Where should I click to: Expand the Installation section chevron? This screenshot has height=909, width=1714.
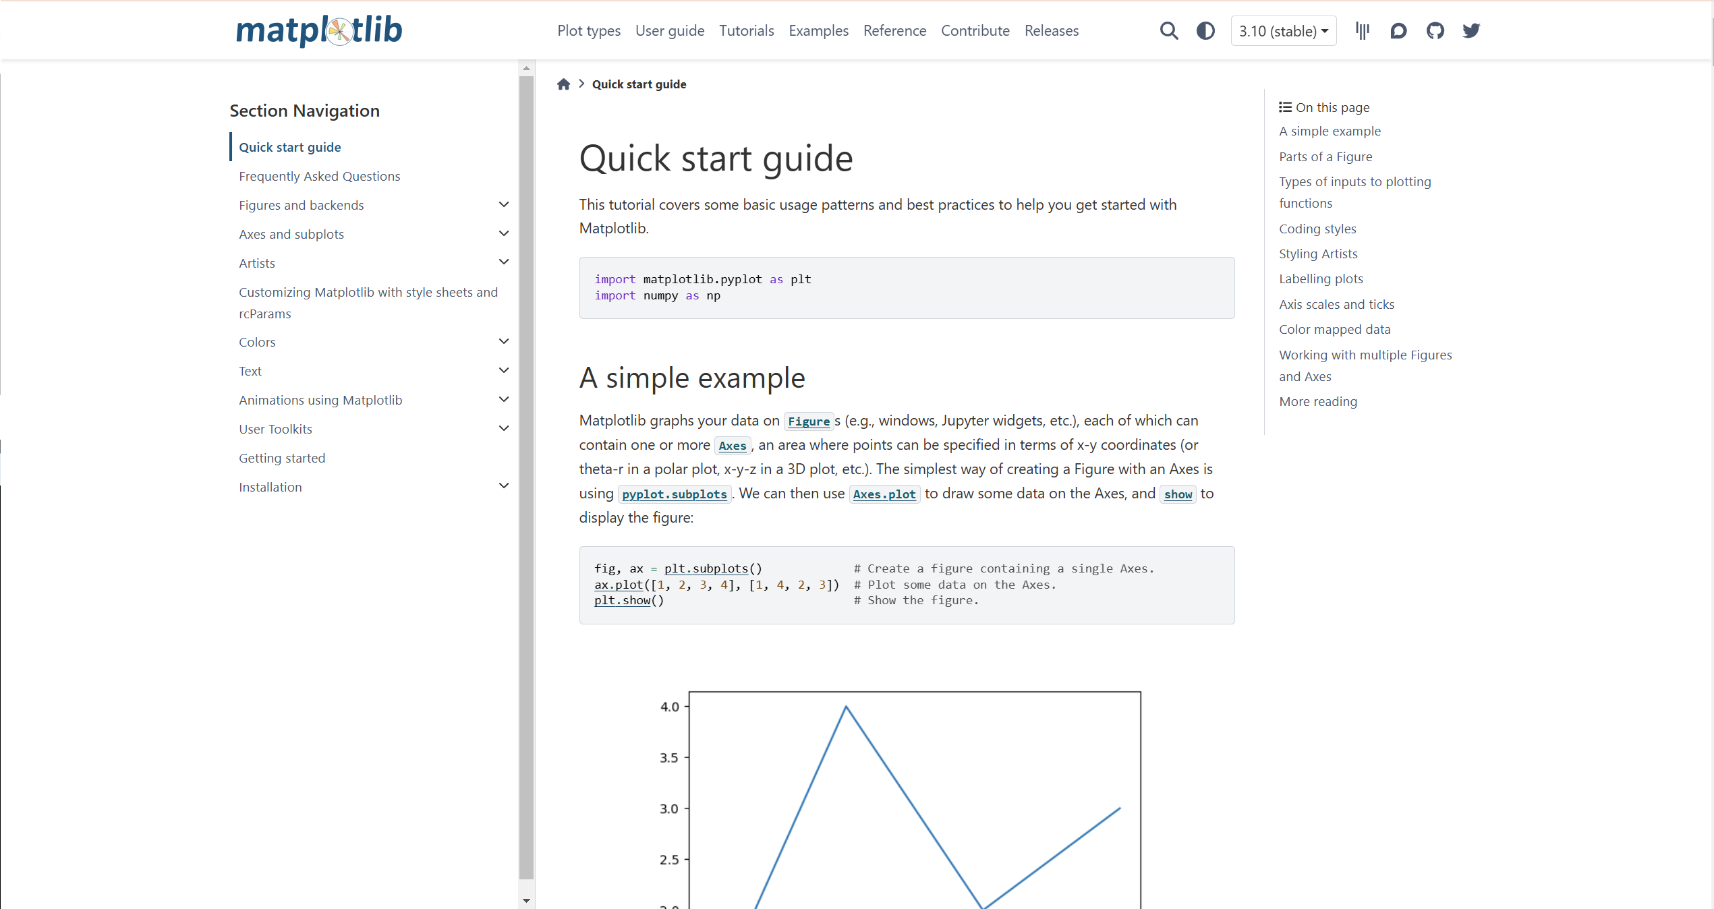(x=504, y=486)
